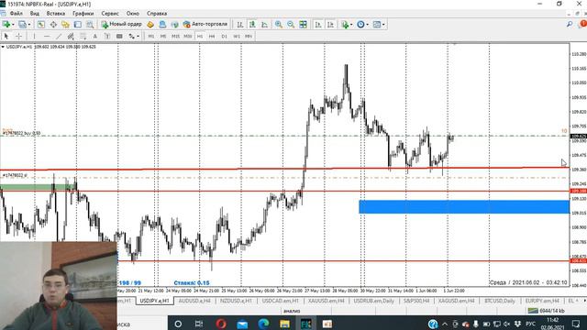Switch to the M15 timeframe

pyautogui.click(x=175, y=37)
